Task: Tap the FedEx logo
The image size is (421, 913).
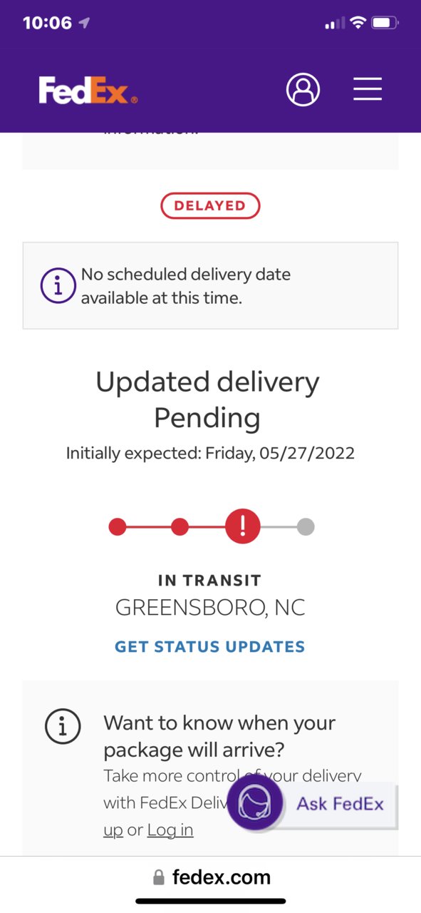Action: [88, 90]
